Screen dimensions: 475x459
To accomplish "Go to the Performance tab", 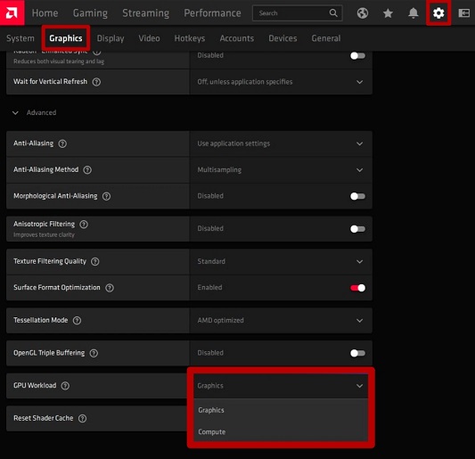I will (212, 13).
